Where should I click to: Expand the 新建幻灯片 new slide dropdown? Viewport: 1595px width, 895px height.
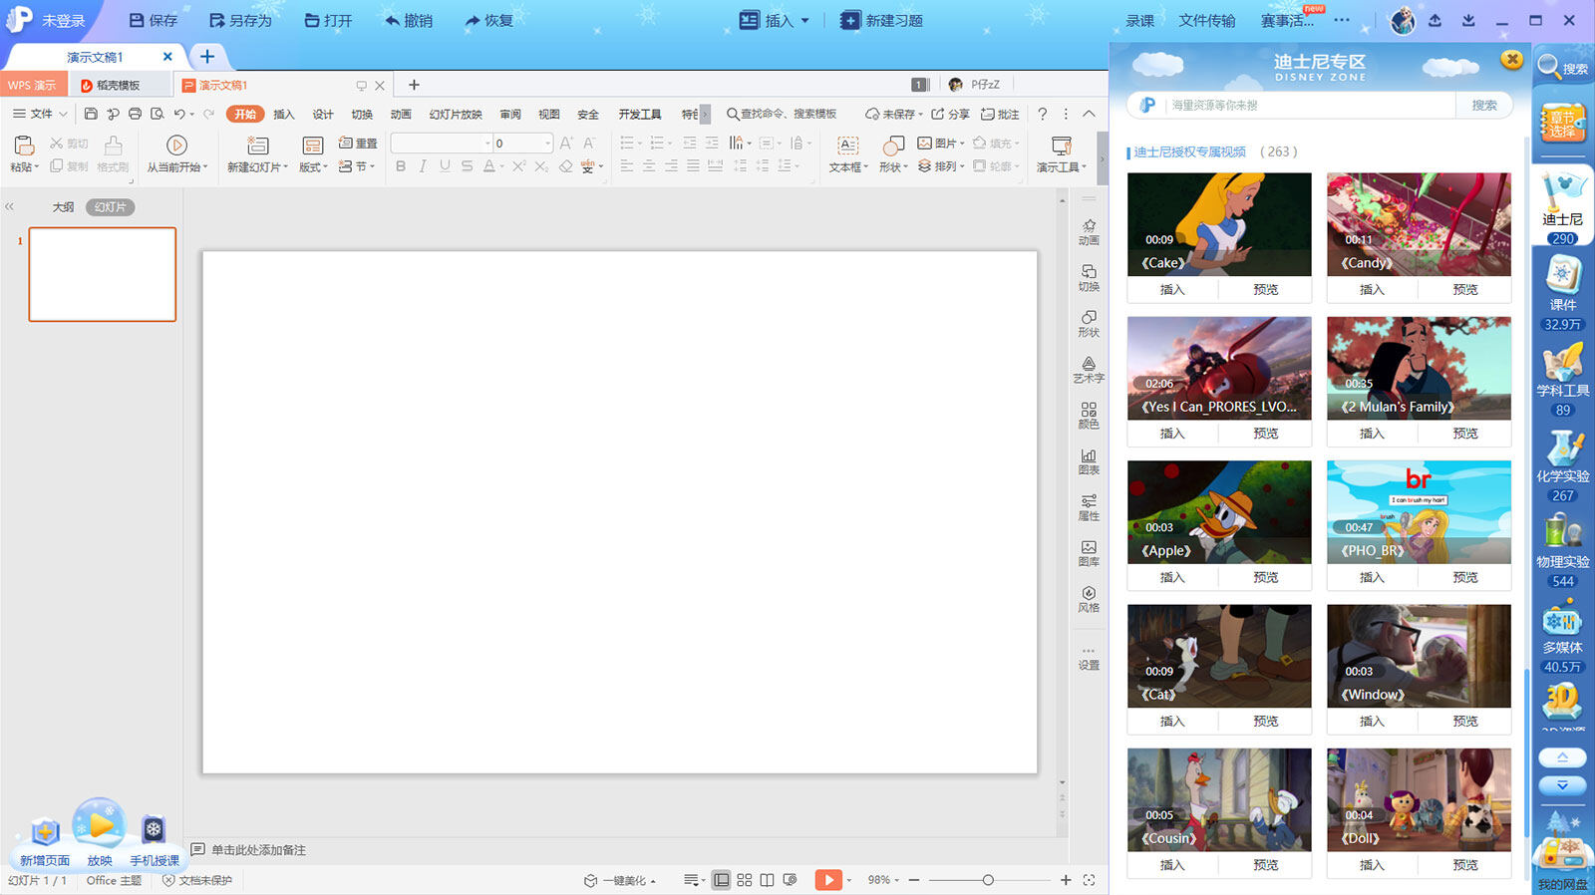257,167
